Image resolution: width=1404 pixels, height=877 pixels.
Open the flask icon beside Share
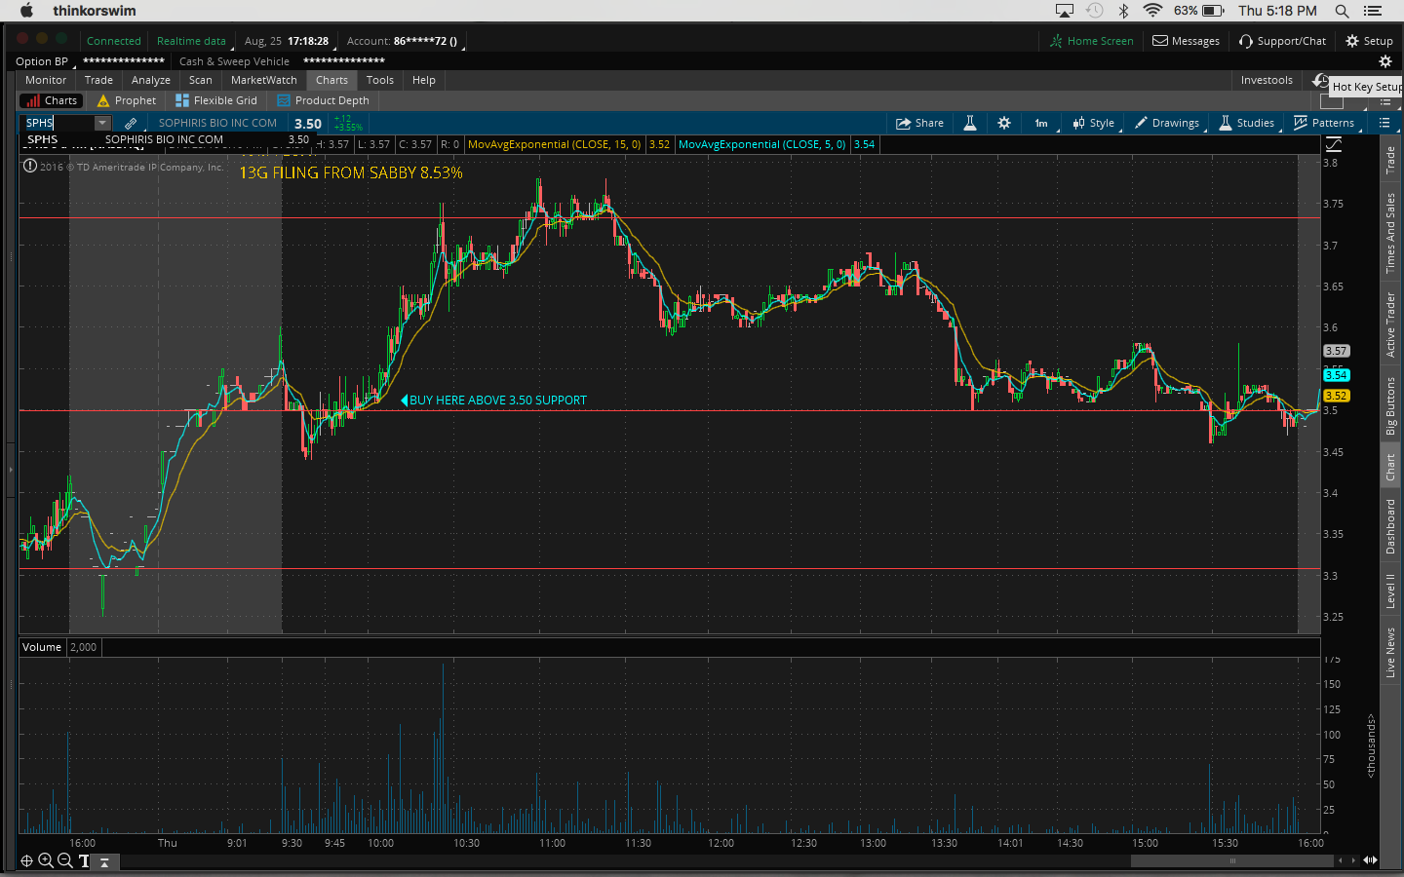tap(970, 123)
